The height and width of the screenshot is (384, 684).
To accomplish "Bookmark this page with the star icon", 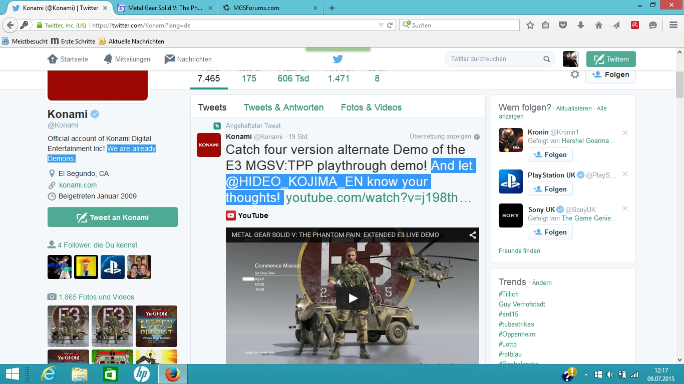I will pyautogui.click(x=530, y=25).
